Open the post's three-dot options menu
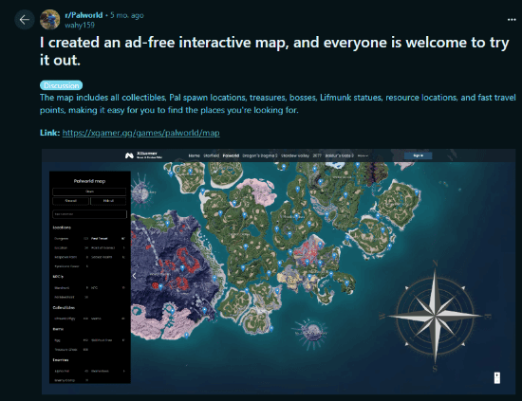Viewport: 522px width, 401px height. [x=512, y=20]
